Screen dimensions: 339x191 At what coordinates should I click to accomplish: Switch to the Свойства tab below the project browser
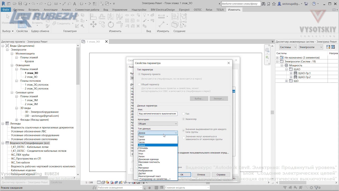[x=56, y=182]
